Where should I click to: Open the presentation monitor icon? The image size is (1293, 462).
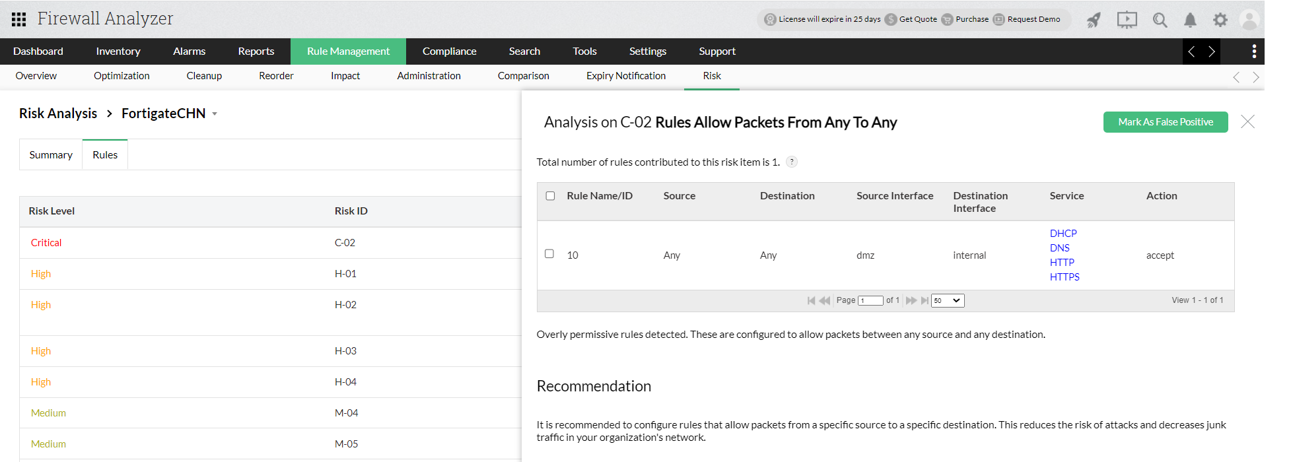pos(1127,20)
